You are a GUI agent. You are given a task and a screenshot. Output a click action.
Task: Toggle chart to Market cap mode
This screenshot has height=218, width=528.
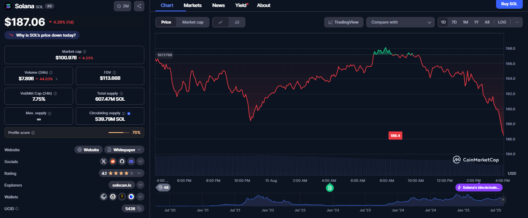[x=193, y=22]
